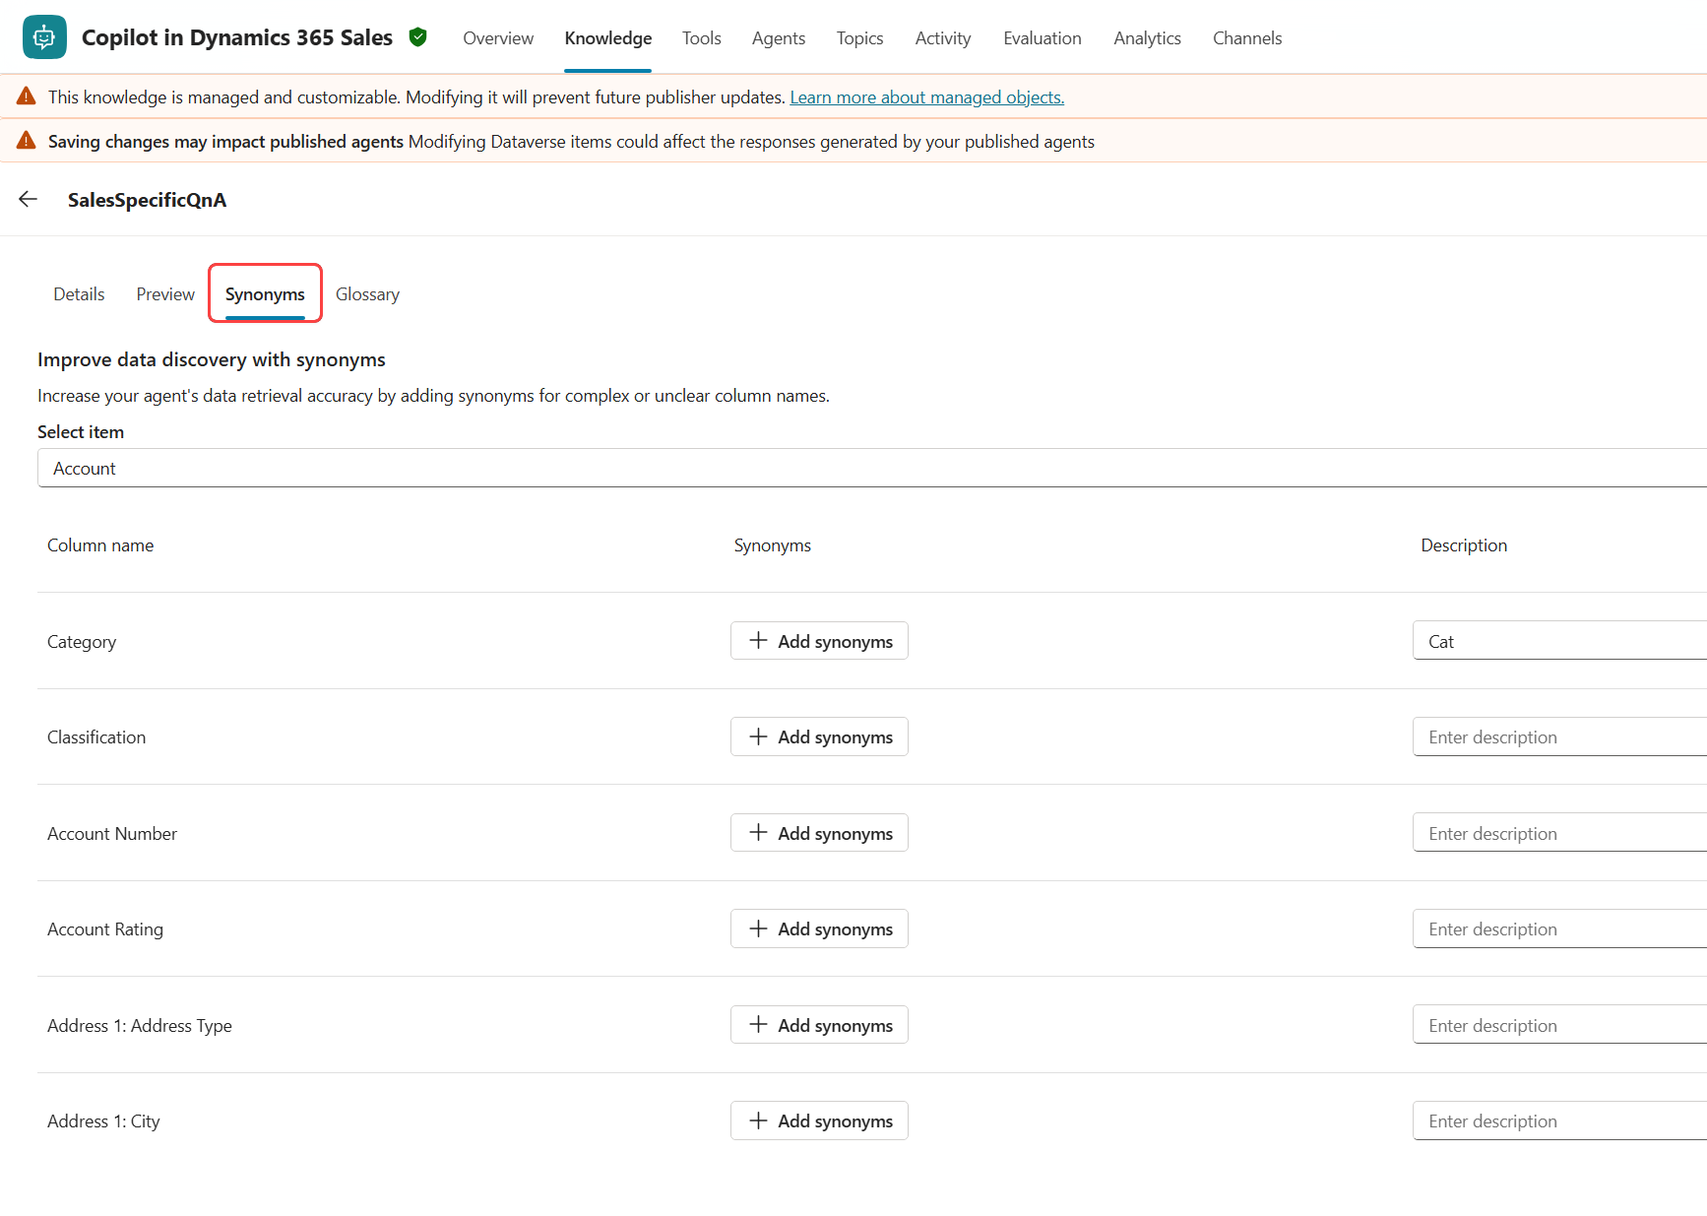
Task: Navigate to the Analytics section
Action: tap(1147, 37)
